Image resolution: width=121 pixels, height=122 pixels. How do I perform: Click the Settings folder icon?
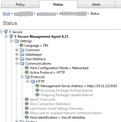coord(17,41)
